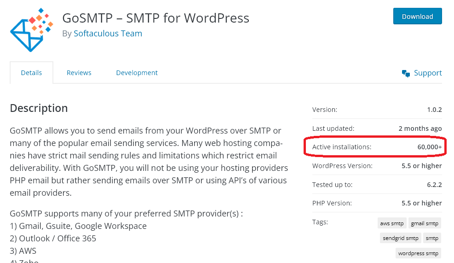Switch to the Details tab
The height and width of the screenshot is (263, 454).
(x=31, y=72)
